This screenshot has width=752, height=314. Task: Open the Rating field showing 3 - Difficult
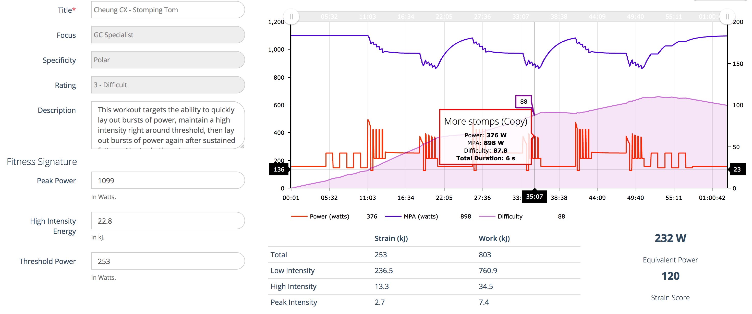point(168,85)
